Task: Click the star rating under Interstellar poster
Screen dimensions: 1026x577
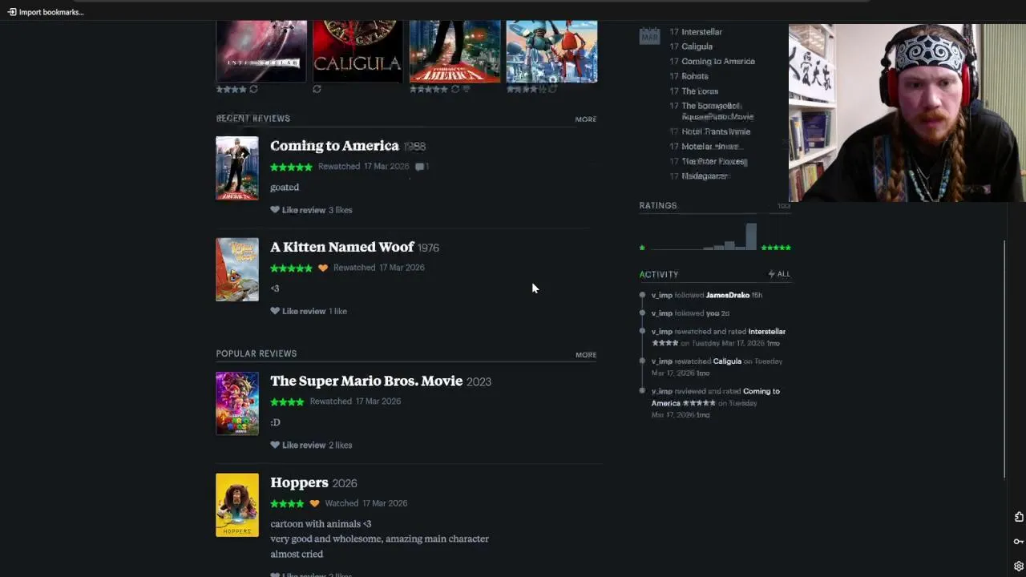Action: point(231,89)
